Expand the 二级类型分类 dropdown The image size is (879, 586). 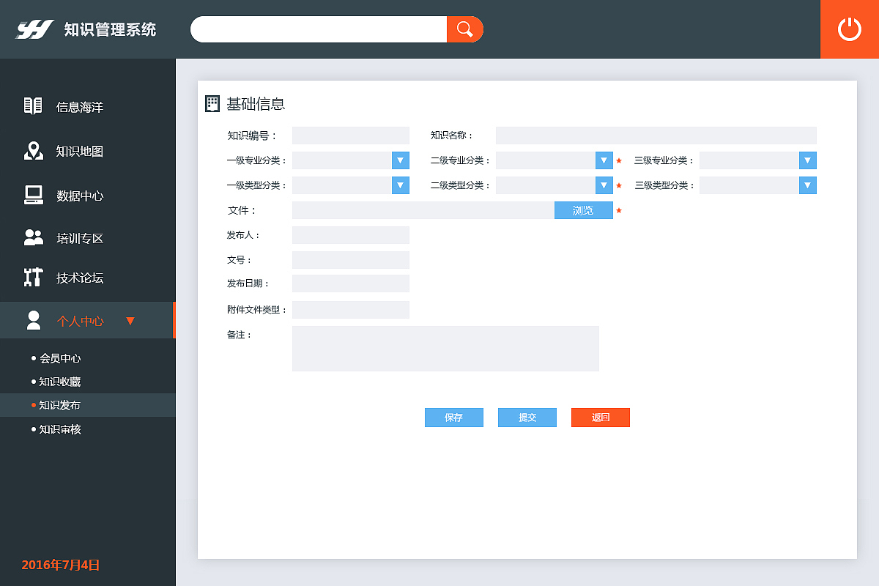click(x=604, y=185)
